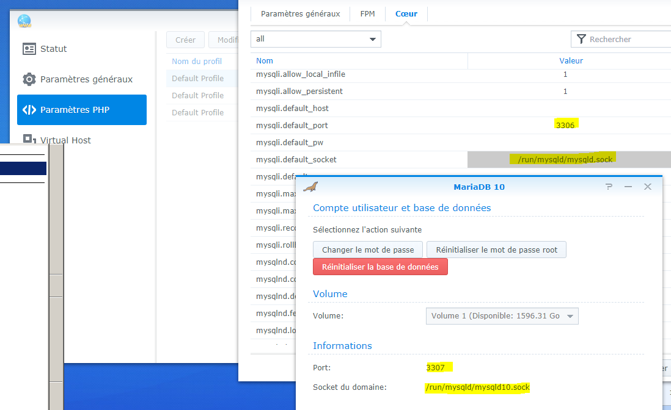Select mysqli.allow_local_infile row
671x410 pixels.
(x=460, y=74)
